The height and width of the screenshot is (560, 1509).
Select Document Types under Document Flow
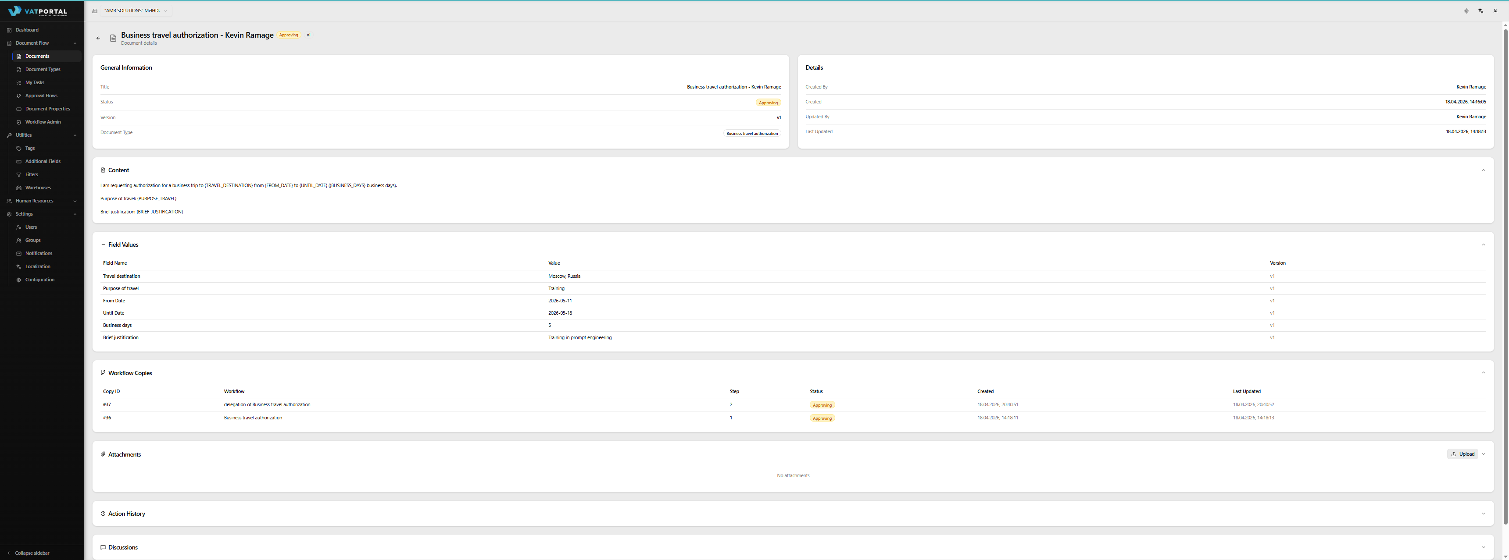pyautogui.click(x=43, y=69)
